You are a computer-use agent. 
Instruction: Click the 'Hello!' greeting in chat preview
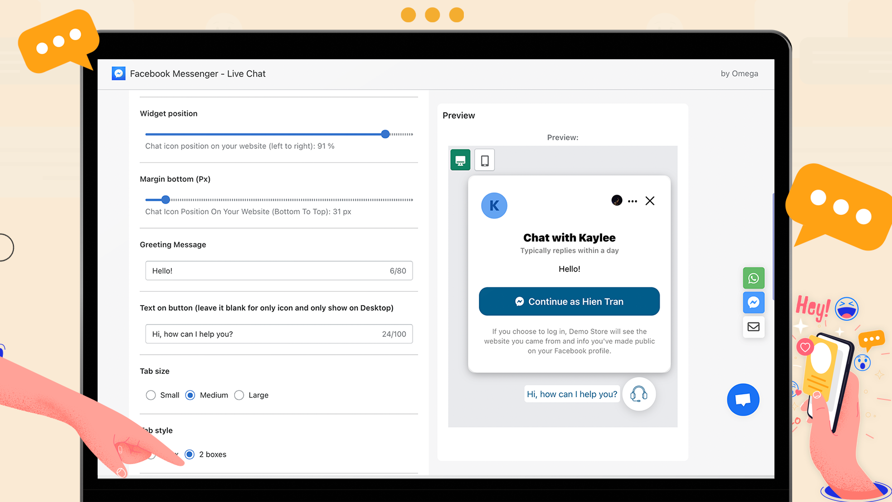click(x=569, y=269)
